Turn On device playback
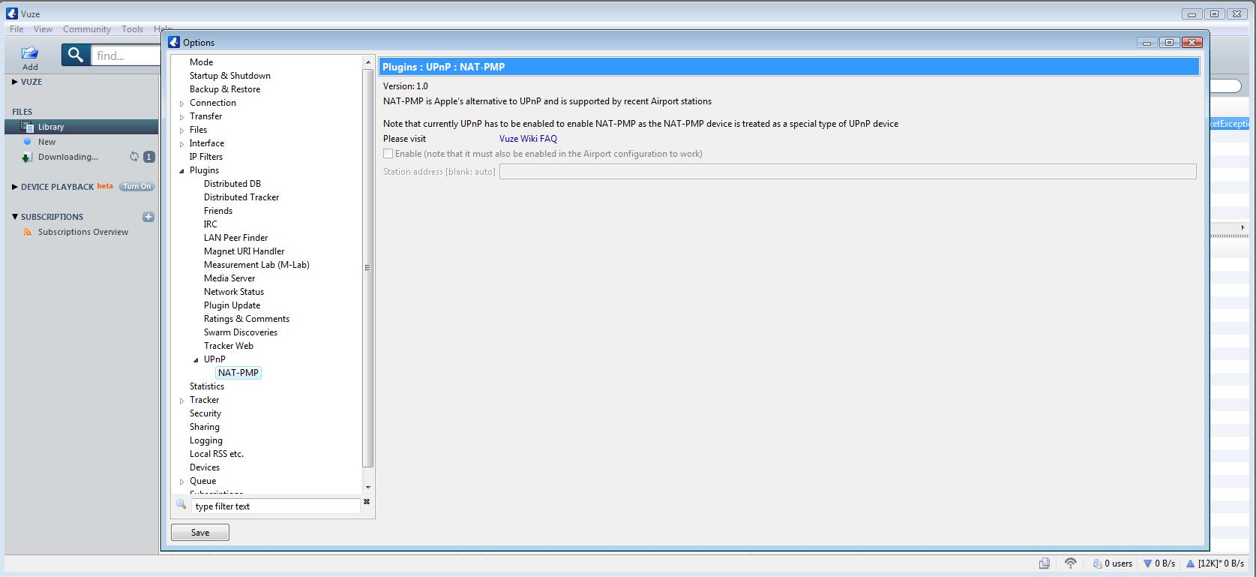The width and height of the screenshot is (1256, 577). point(137,187)
